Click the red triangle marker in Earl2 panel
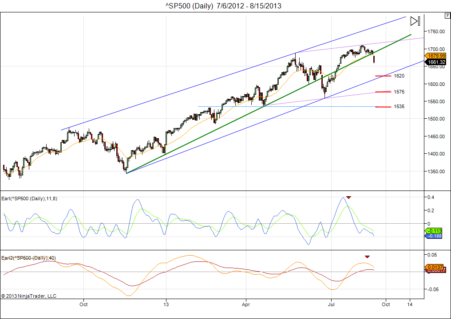 coord(367,257)
